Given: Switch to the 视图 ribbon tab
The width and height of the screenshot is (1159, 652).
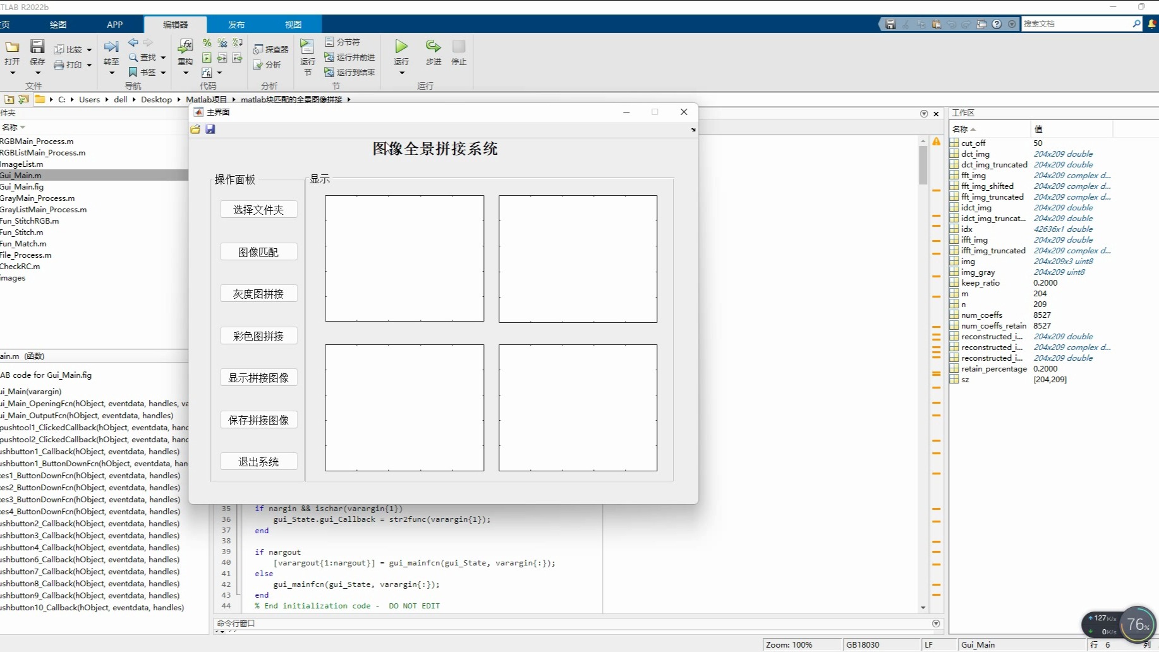Looking at the screenshot, I should coord(293,24).
